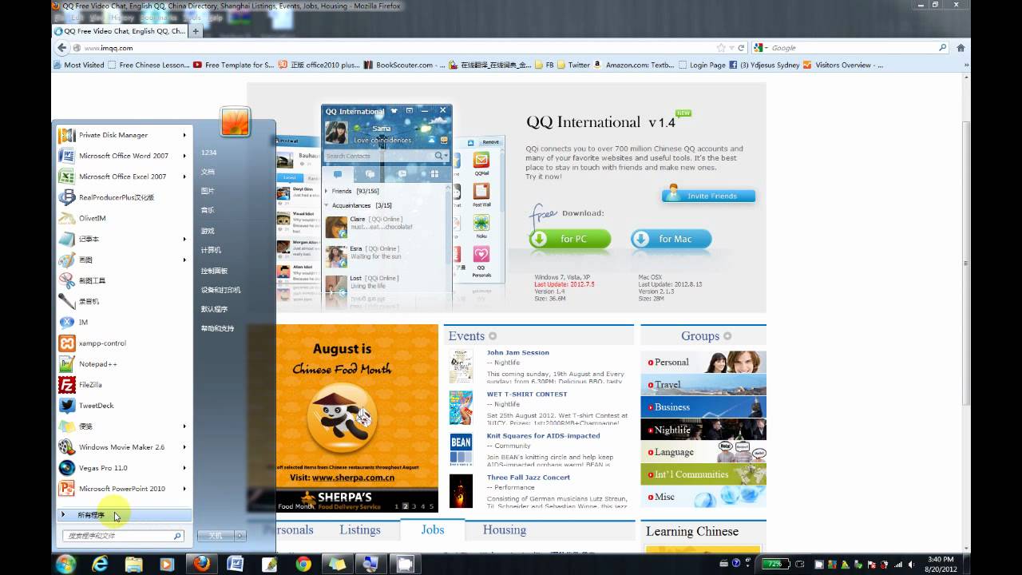Click the 关机 shut down button
This screenshot has width=1022, height=575.
[216, 536]
